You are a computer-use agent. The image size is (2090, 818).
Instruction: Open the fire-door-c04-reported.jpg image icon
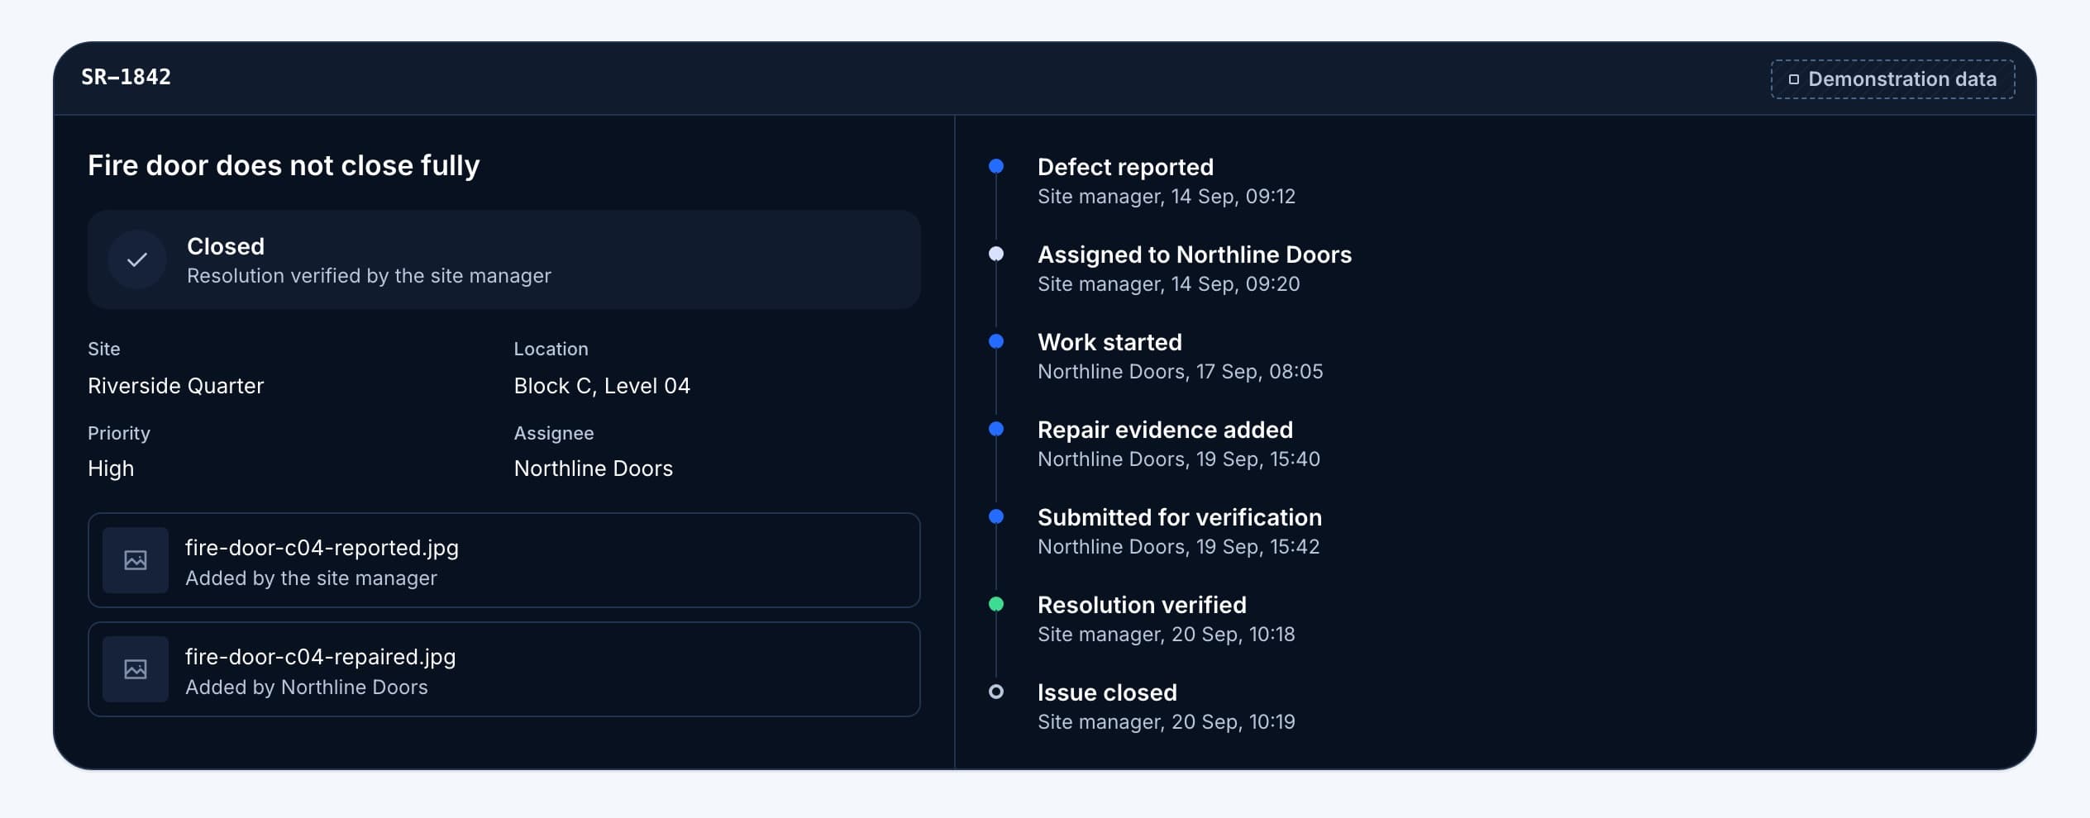tap(136, 560)
